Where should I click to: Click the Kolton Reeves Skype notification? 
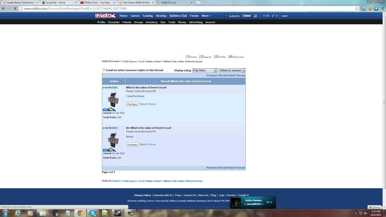[253, 203]
